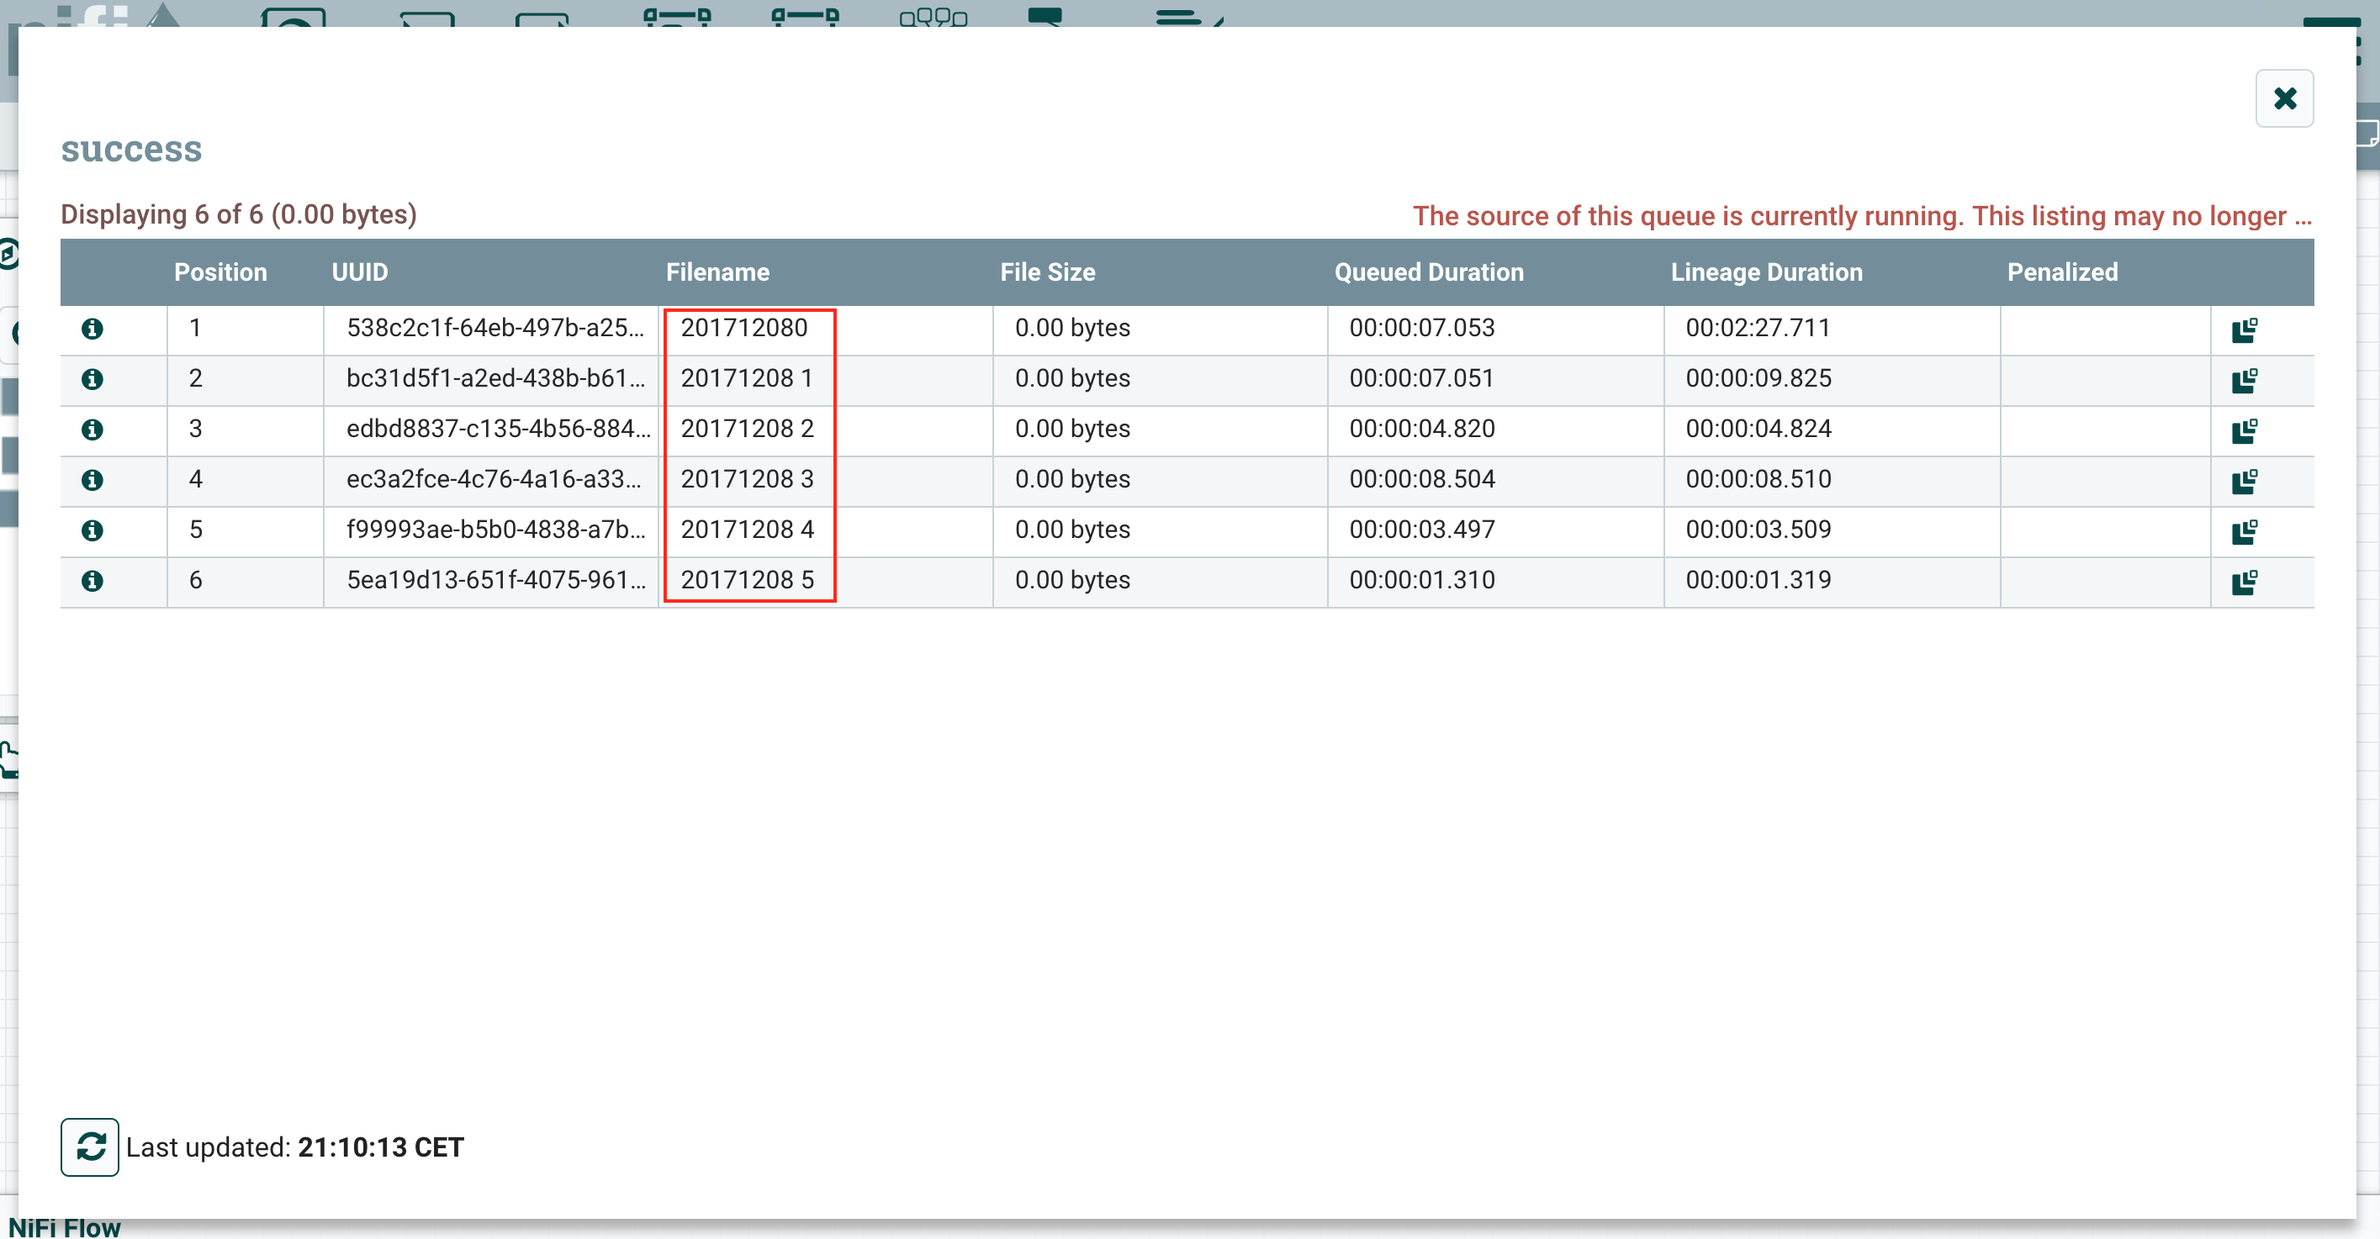Open info icon for flowfile position 5

tap(93, 530)
